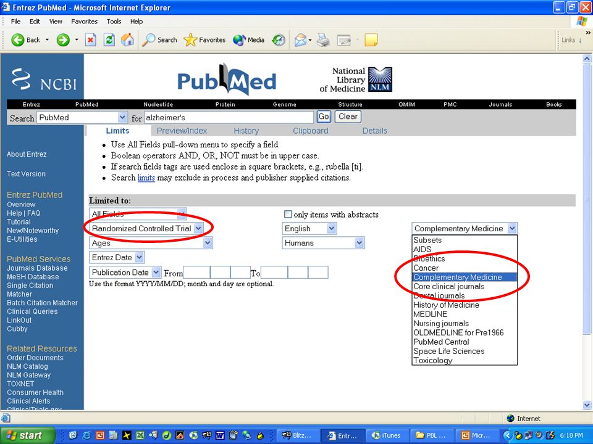Image resolution: width=593 pixels, height=444 pixels.
Task: Switch to the Preview/Index tab
Action: click(182, 131)
